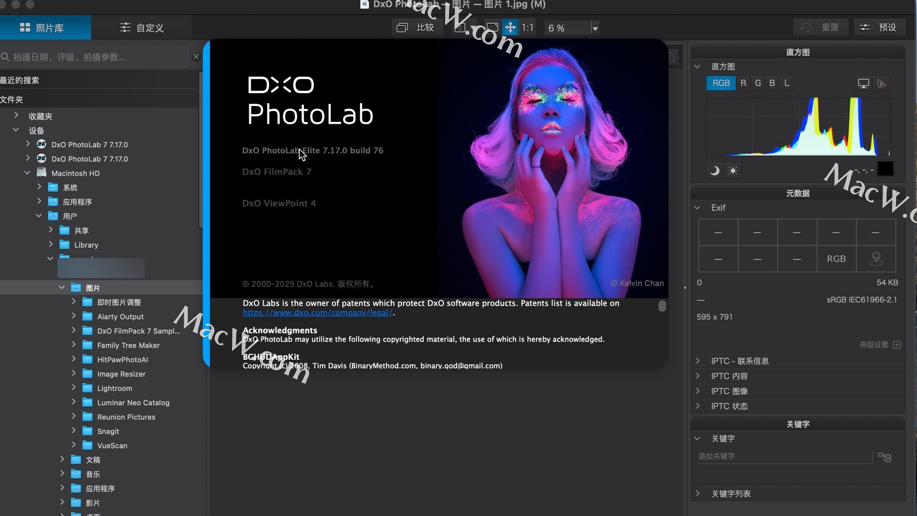Click the fit-to-screen icon
Screen dimensions: 917x516
(x=492, y=28)
